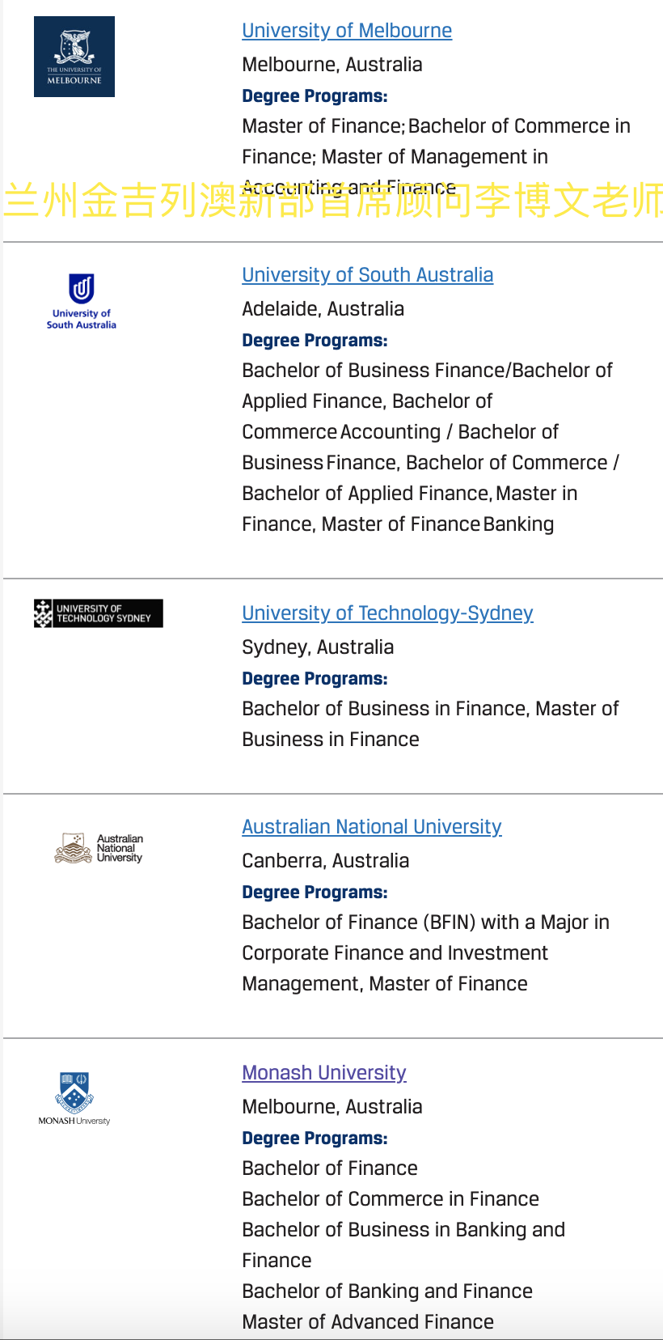Click the Canberra, Australia location text
The image size is (663, 1340).
pos(326,861)
